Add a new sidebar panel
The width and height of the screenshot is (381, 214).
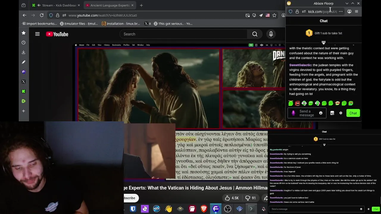[x=24, y=111]
